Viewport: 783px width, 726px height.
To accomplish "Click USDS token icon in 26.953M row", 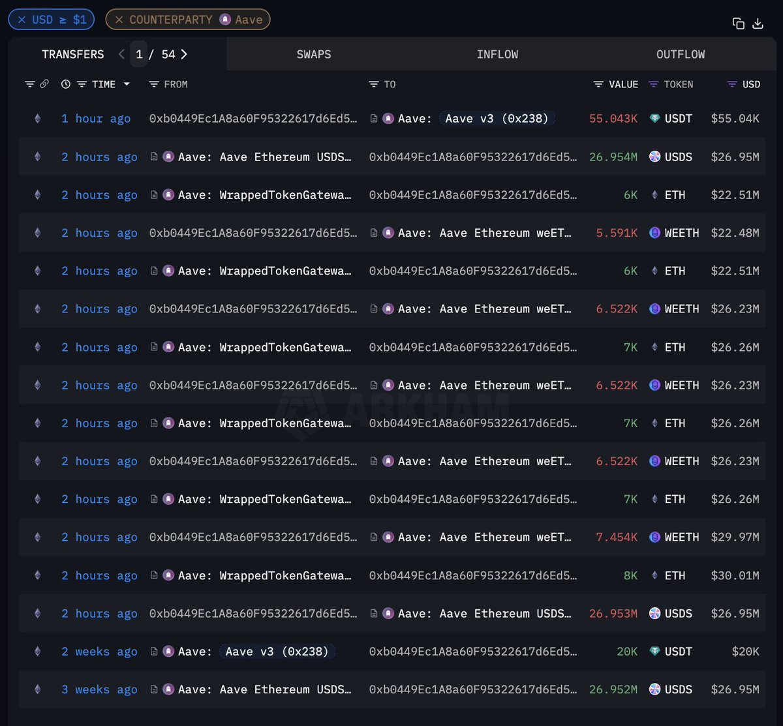I will click(654, 614).
